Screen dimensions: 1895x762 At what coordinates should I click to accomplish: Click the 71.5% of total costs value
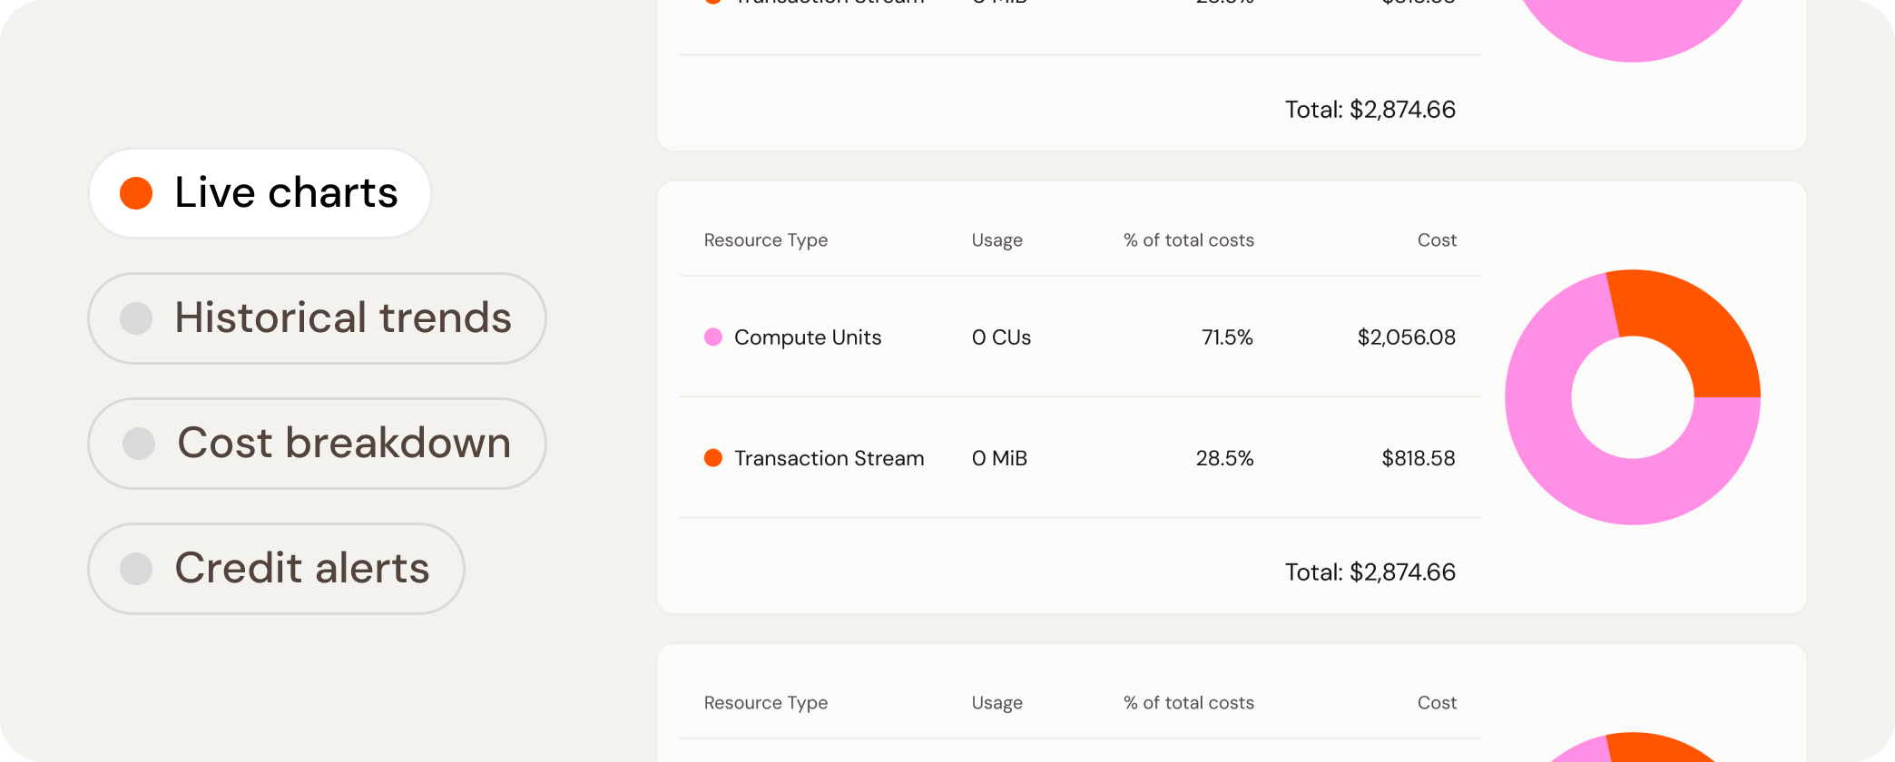point(1227,337)
